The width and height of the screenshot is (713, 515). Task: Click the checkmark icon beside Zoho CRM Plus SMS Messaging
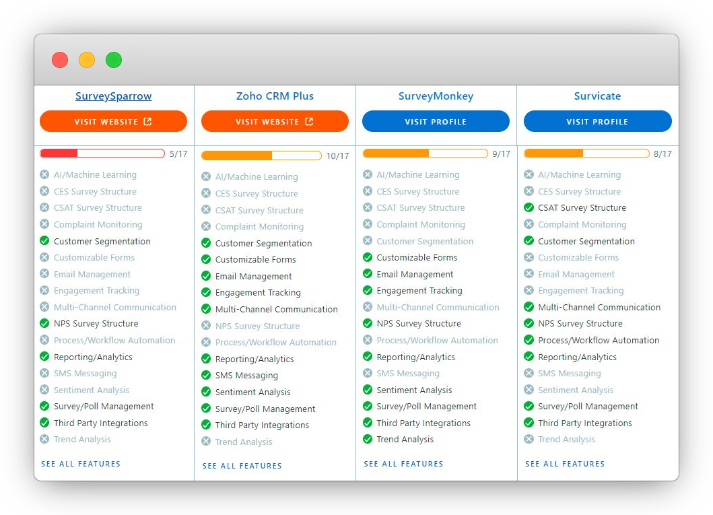(x=206, y=375)
